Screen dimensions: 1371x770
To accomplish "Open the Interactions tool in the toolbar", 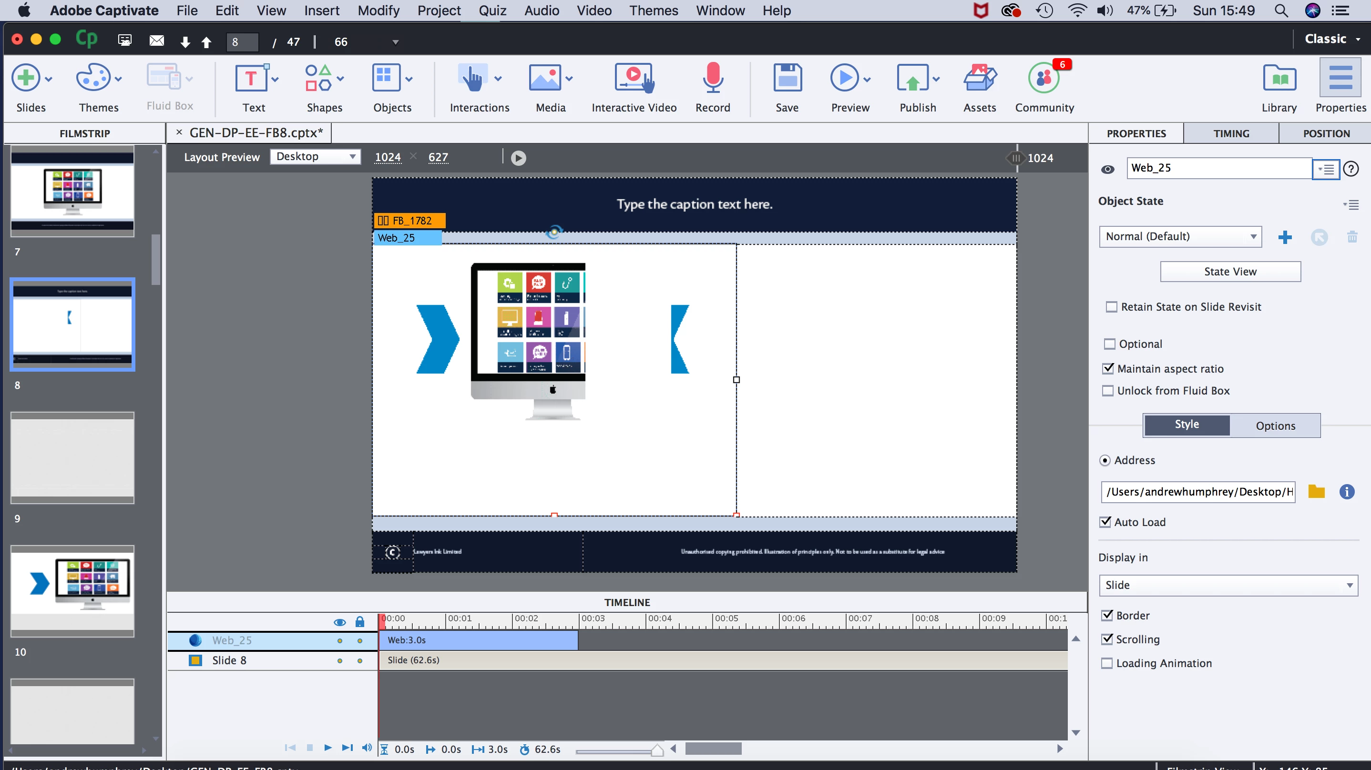I will [x=472, y=79].
